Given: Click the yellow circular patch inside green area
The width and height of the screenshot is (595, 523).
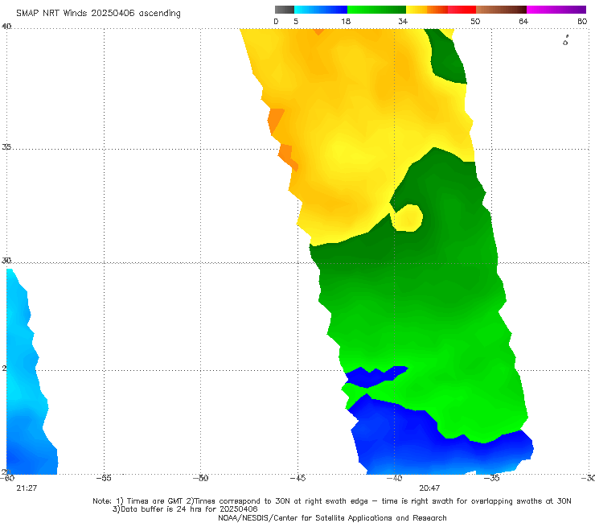Looking at the screenshot, I should [408, 218].
